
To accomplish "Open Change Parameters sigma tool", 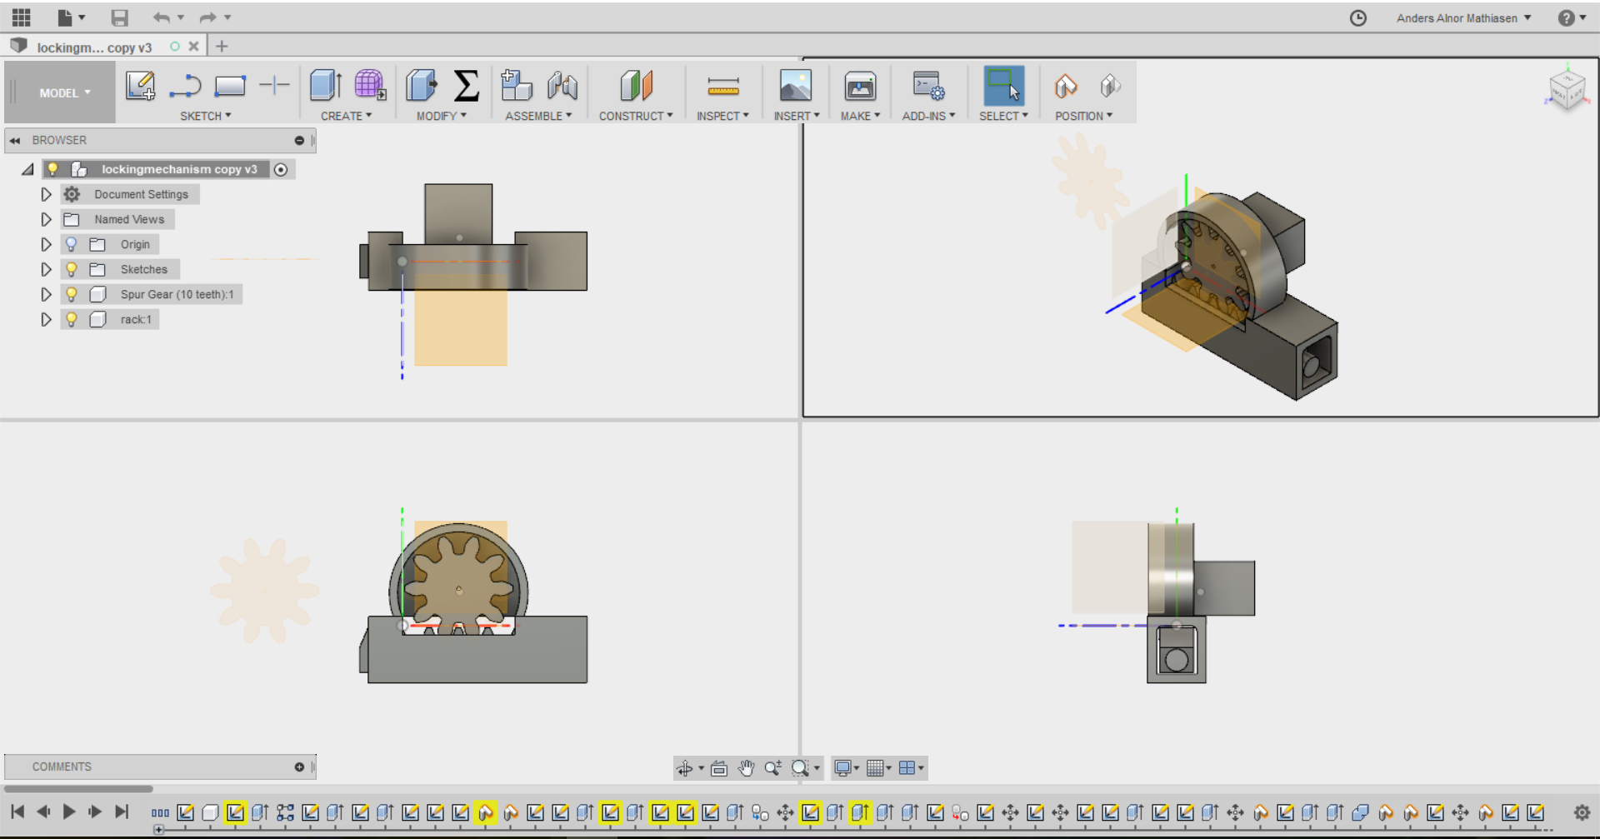I will 467,85.
